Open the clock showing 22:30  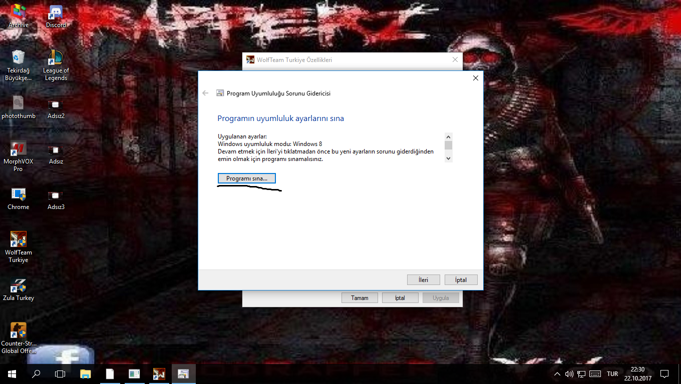point(637,373)
